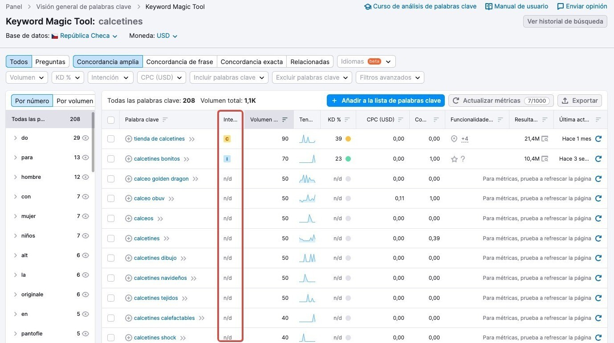Screen dimensions: 614x343
Task: Click the Commercial intent badge C
Action: 227,139
